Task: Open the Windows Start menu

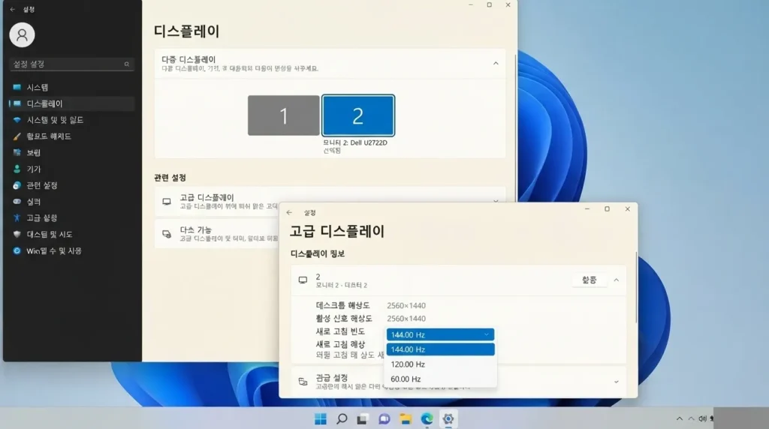Action: [x=320, y=418]
